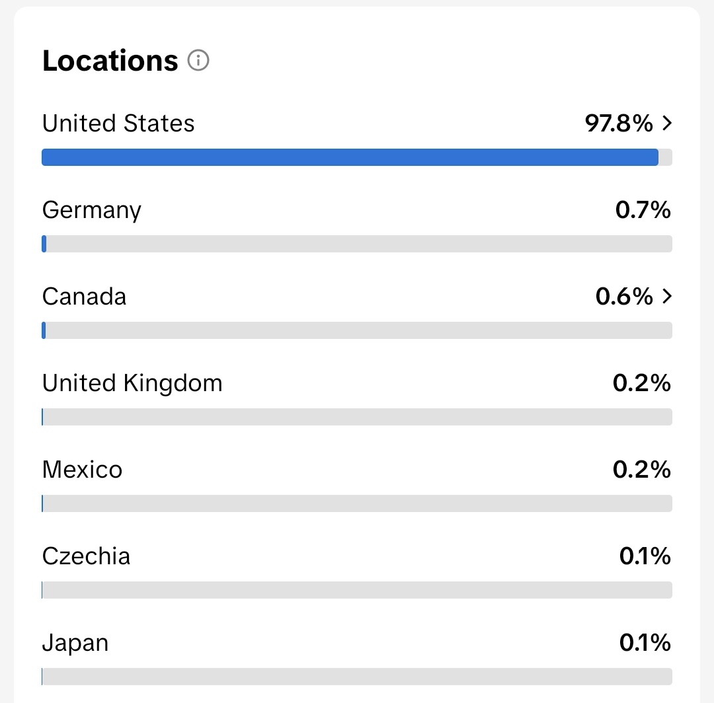Image resolution: width=714 pixels, height=703 pixels.
Task: Expand the Canada location details
Action: coord(667,297)
